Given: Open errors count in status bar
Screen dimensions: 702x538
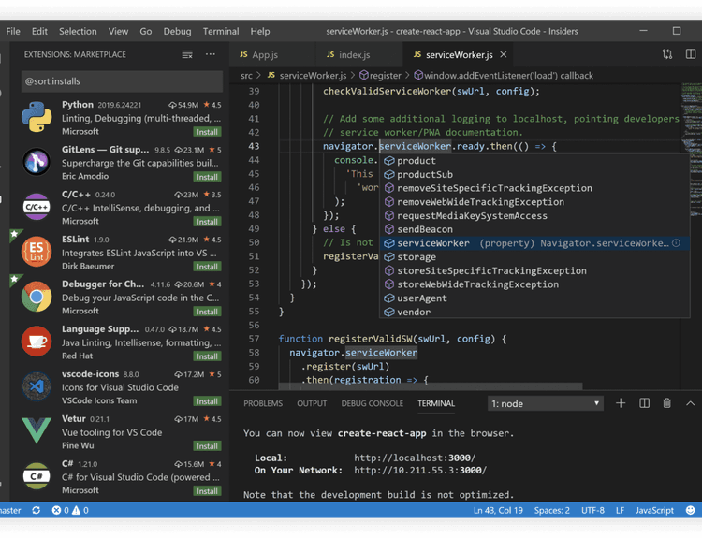Looking at the screenshot, I should pos(61,510).
